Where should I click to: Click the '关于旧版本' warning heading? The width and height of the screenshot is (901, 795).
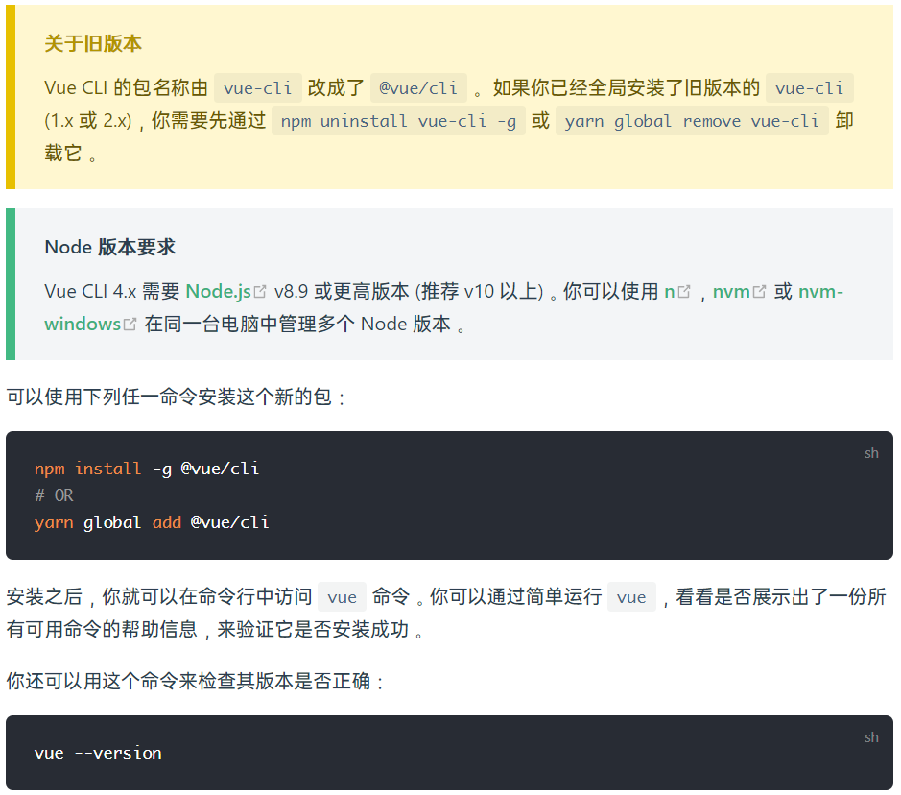(92, 44)
